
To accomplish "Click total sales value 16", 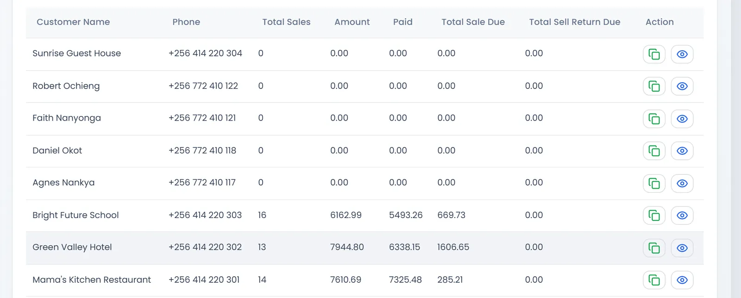I will point(262,215).
